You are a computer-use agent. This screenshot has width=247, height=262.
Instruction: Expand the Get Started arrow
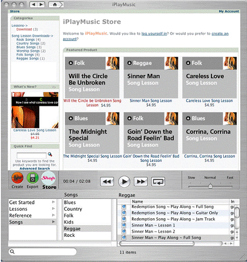tap(53, 202)
